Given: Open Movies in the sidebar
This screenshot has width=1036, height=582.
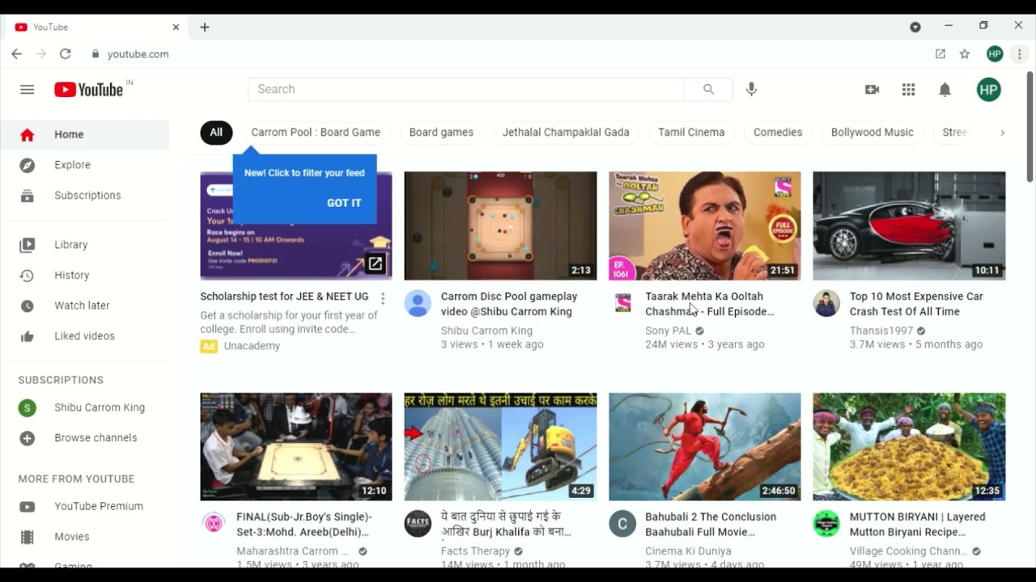Looking at the screenshot, I should coord(85,537).
